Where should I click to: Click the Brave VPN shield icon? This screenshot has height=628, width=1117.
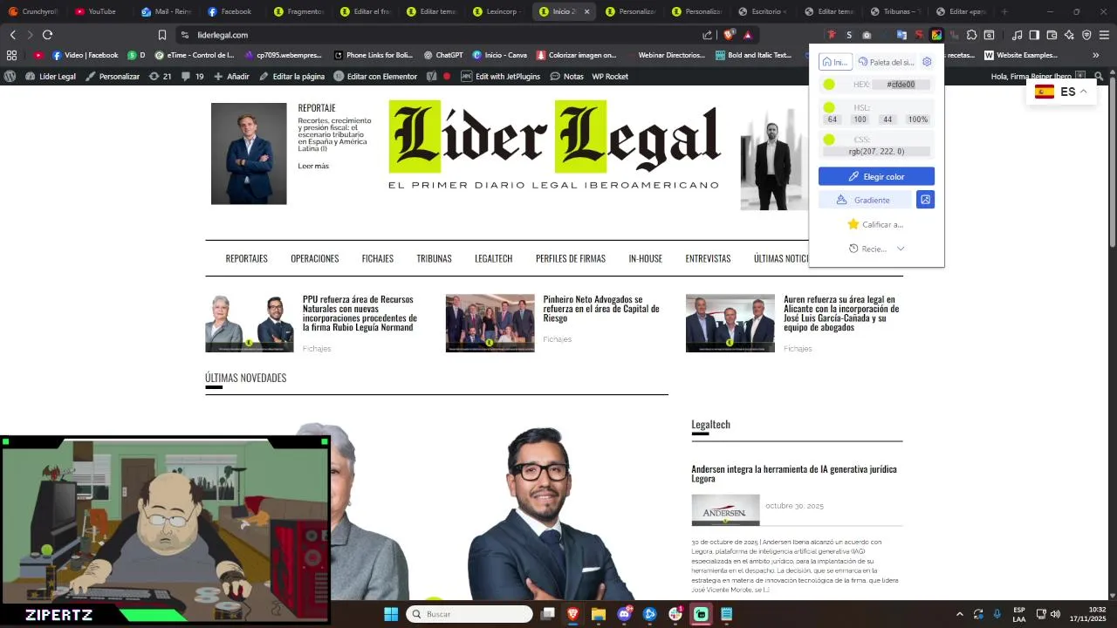coord(1086,35)
